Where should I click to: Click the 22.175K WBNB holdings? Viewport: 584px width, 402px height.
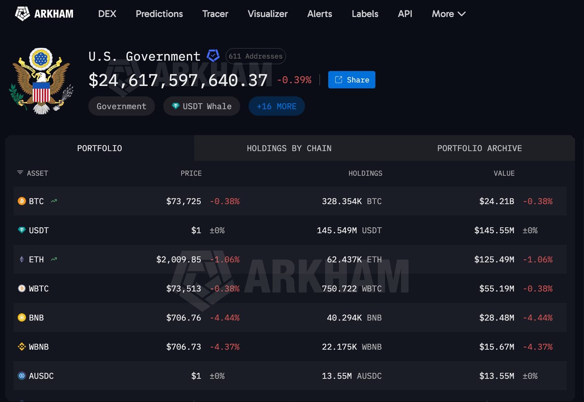[x=352, y=347]
